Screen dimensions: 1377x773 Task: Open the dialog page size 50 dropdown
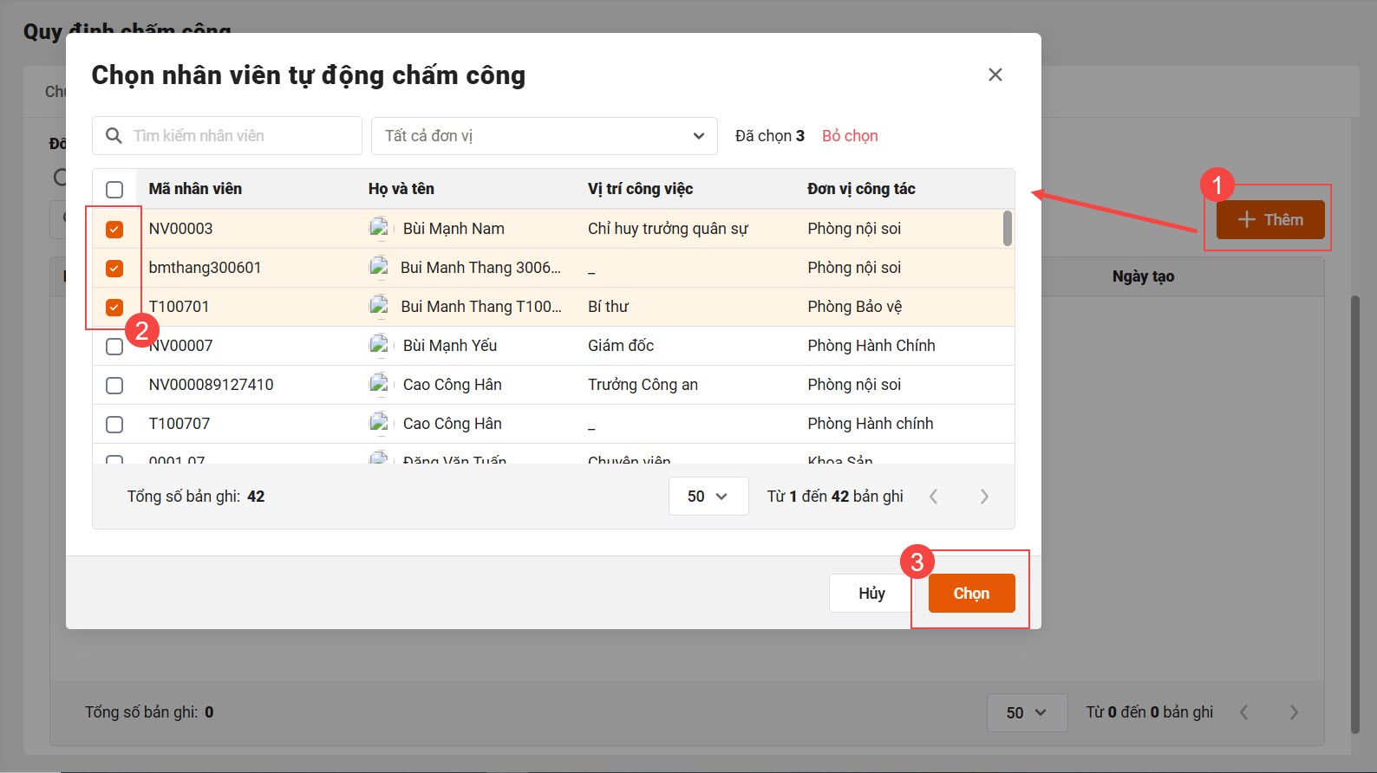[708, 497]
